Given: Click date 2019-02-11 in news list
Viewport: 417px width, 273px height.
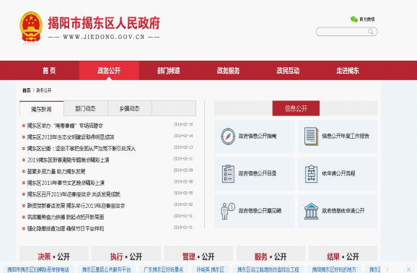Looking at the screenshot, I should (x=183, y=159).
